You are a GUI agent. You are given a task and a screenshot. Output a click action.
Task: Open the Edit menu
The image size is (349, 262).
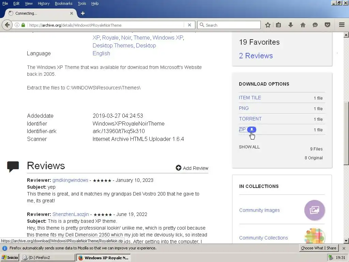pos(16,3)
